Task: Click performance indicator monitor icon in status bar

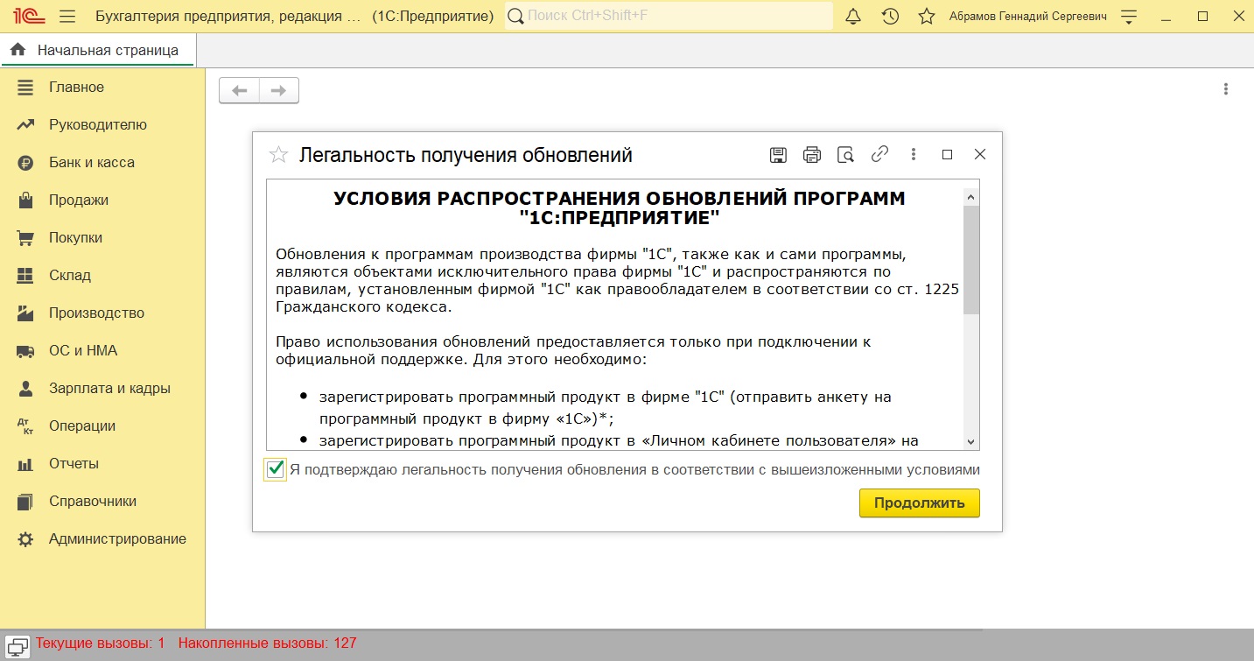Action: pos(18,646)
